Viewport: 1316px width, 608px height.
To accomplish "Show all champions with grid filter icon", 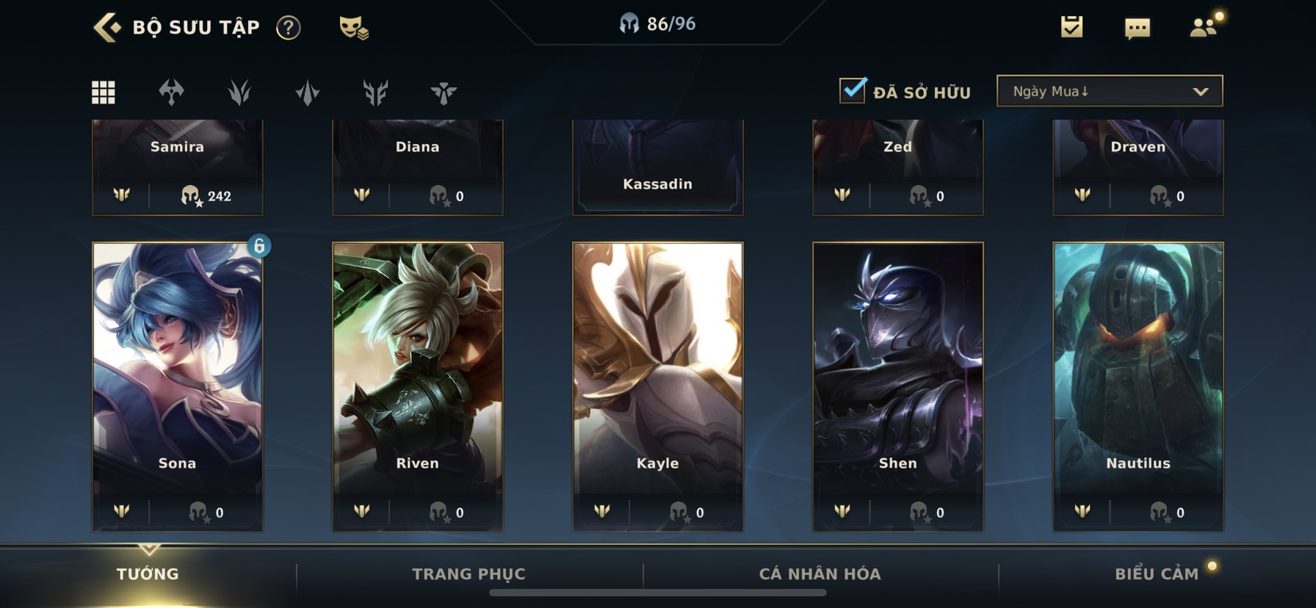I will (x=103, y=92).
